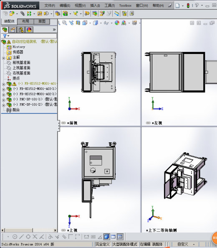Open the 视图(V) menu
Viewport: 217px width, 248px height.
pyautogui.click(x=80, y=5)
